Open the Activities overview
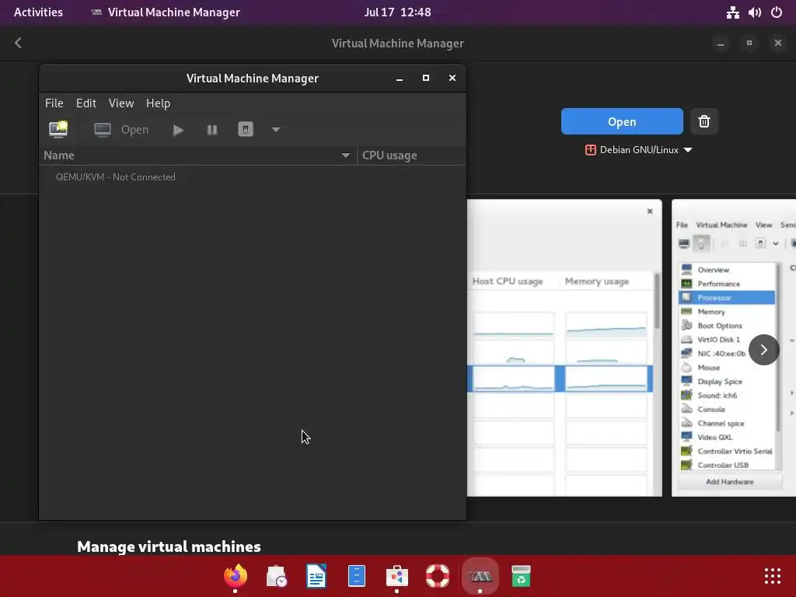Image resolution: width=796 pixels, height=597 pixels. pos(38,12)
